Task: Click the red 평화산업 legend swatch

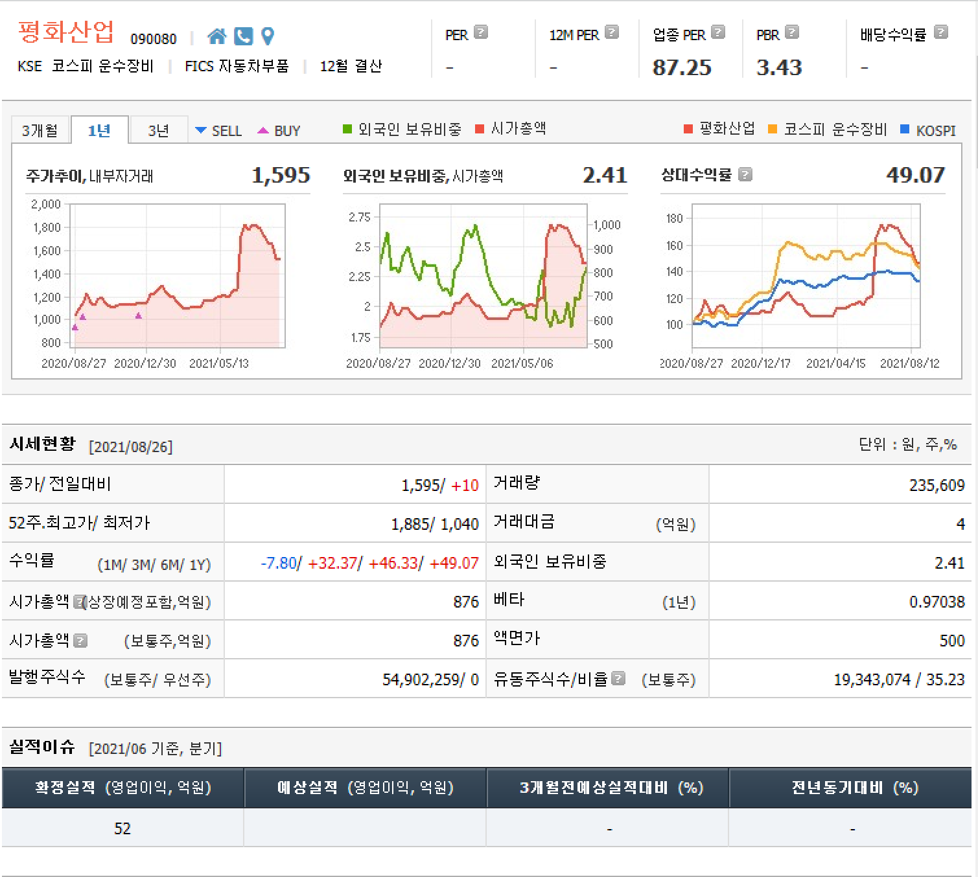Action: click(x=688, y=129)
